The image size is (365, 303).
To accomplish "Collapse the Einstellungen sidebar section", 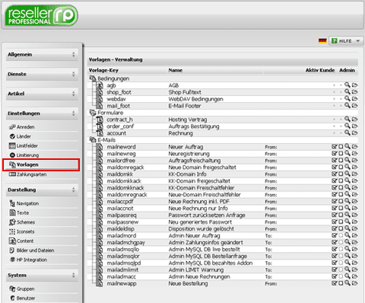I will click(x=42, y=113).
